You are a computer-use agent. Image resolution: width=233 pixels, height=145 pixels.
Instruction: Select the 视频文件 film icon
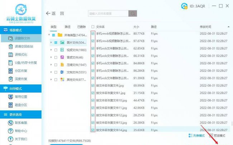coord(62,50)
